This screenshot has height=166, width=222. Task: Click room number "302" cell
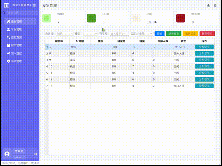121,73
